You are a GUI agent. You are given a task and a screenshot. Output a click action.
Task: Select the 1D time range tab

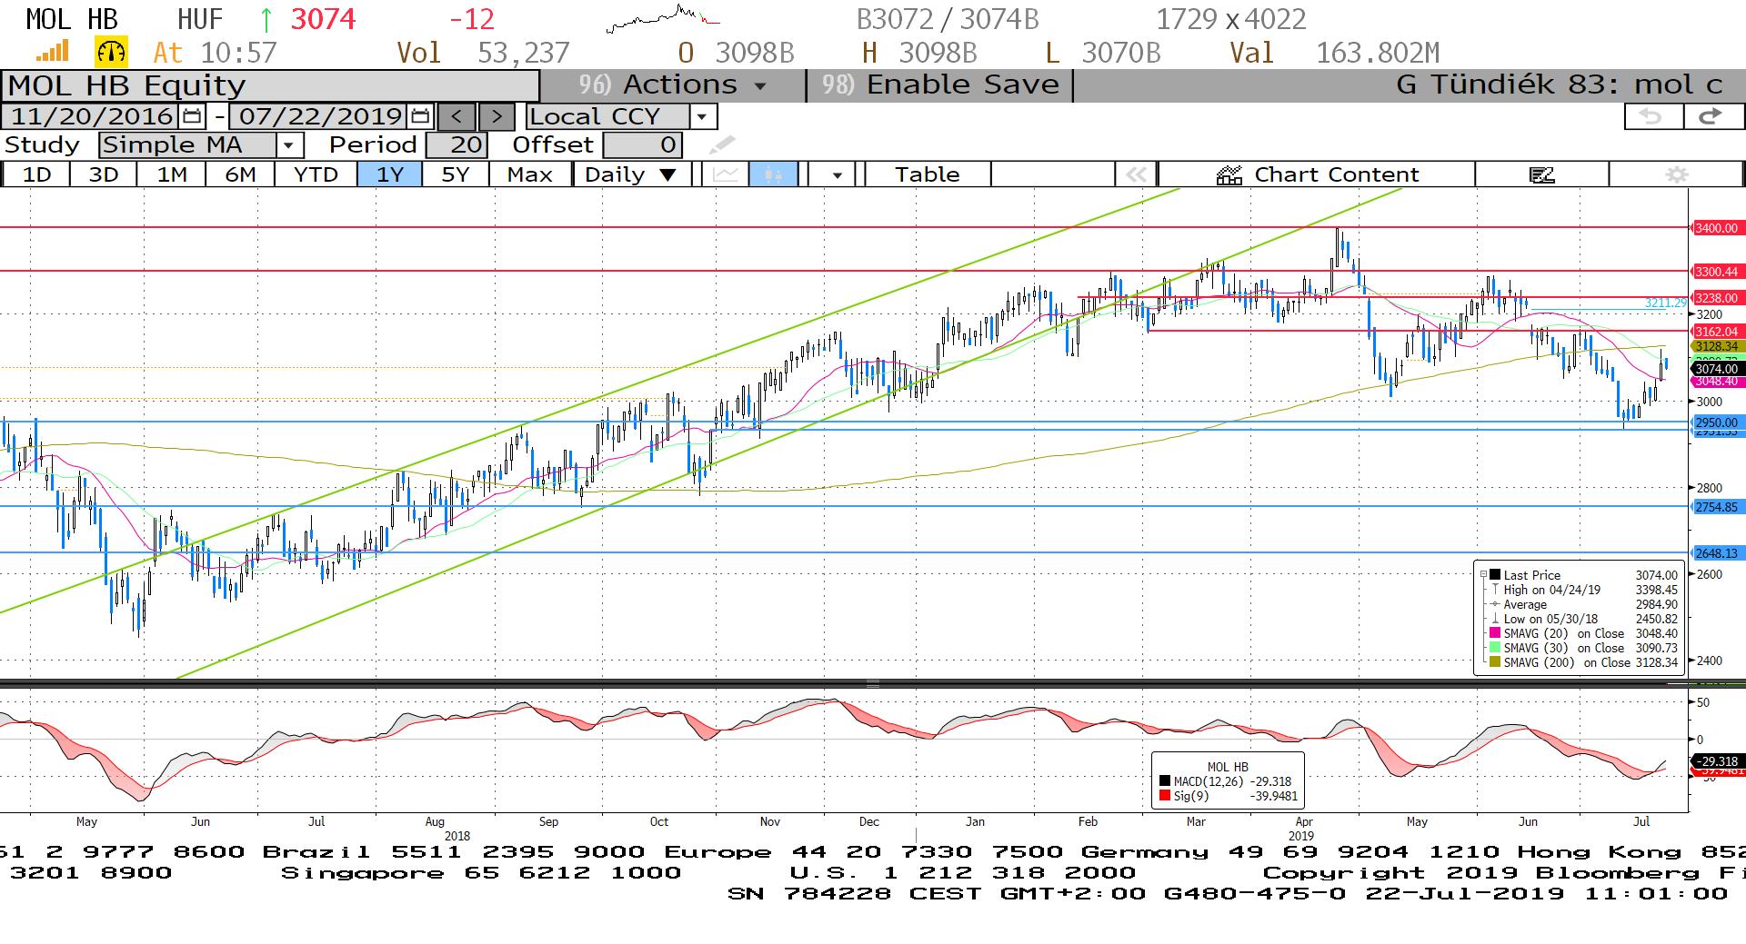coord(36,174)
